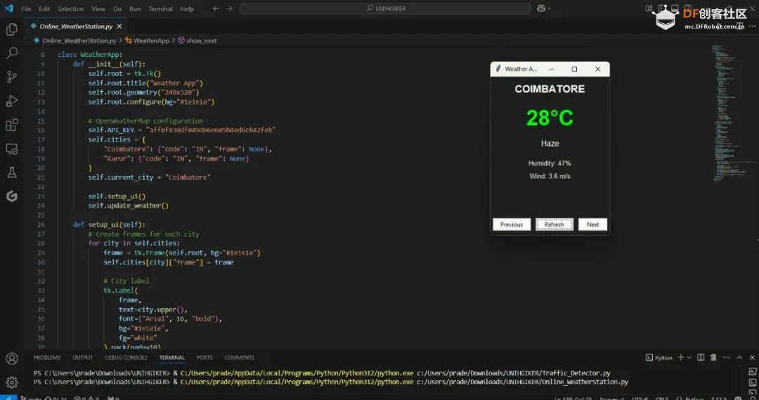The image size is (759, 400).
Task: Click line number 26 in the gutter
Action: tap(41, 225)
